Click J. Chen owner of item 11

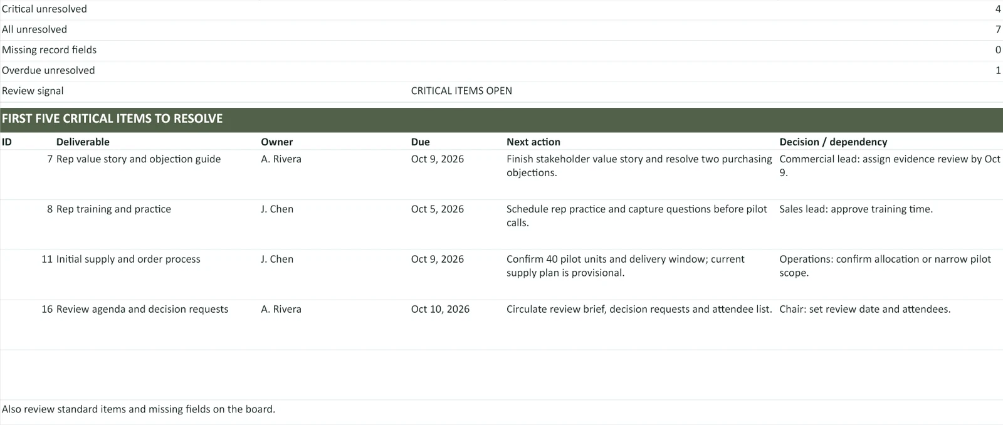point(277,260)
